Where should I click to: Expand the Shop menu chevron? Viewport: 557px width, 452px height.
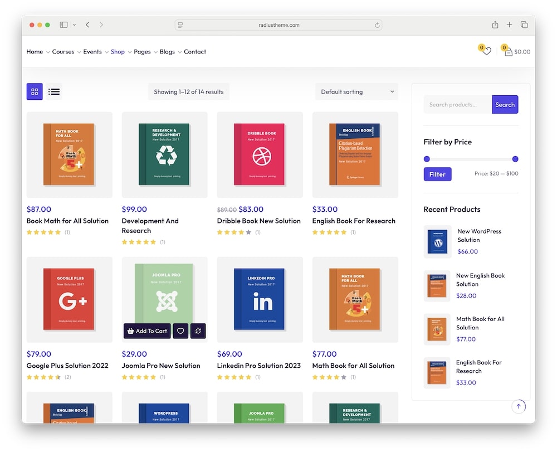[130, 52]
